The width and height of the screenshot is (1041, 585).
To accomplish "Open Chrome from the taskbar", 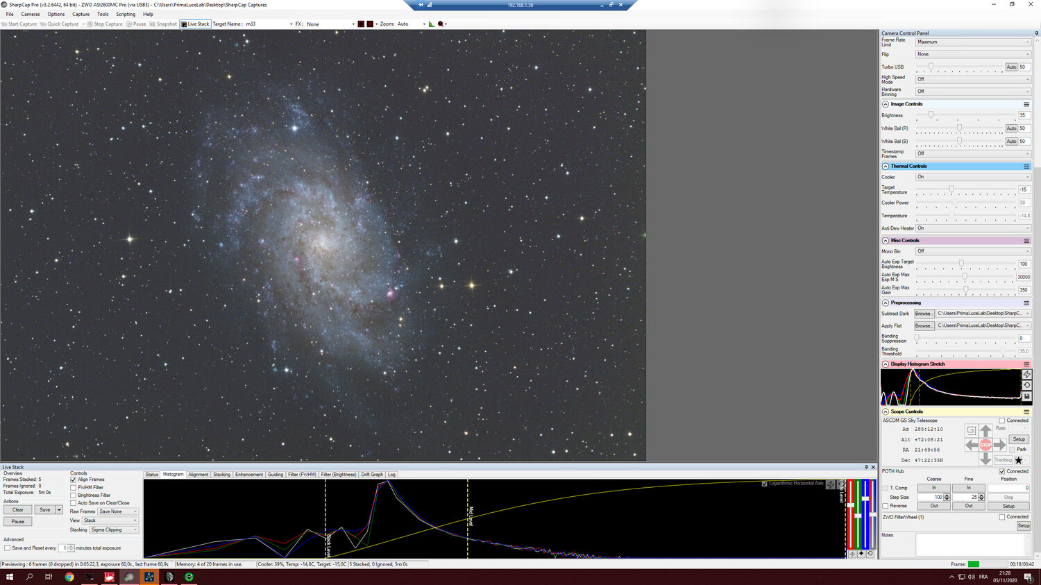I will coord(69,577).
